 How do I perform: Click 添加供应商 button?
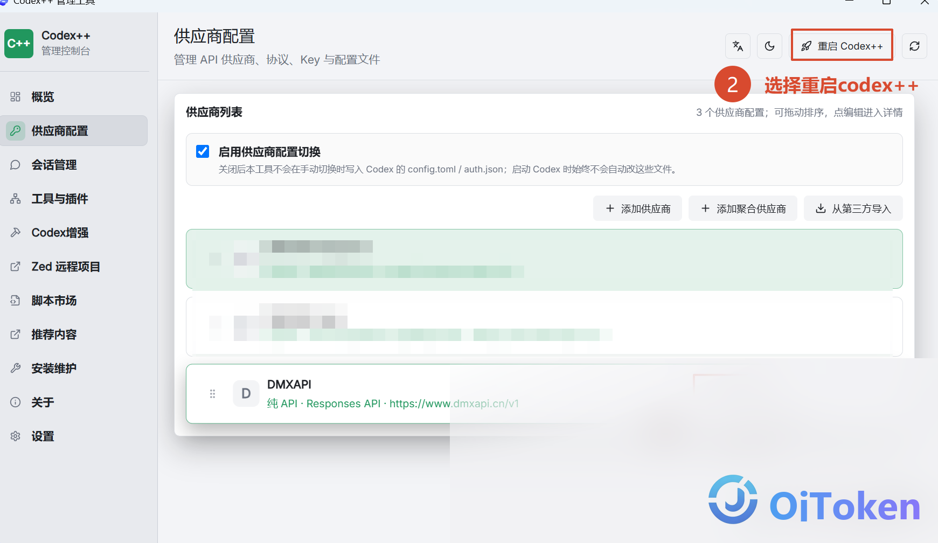pyautogui.click(x=637, y=208)
